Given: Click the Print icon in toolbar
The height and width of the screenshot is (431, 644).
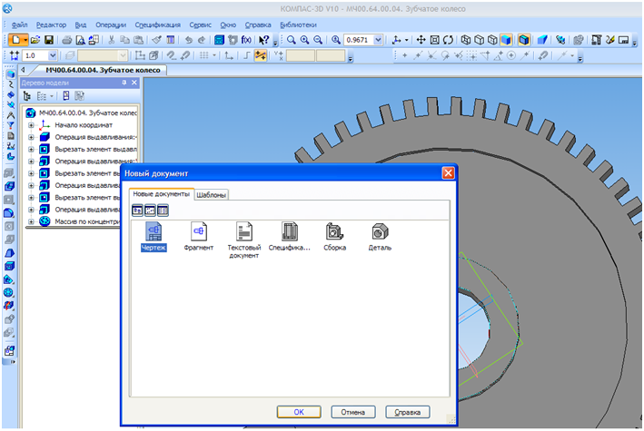Looking at the screenshot, I should [x=66, y=40].
